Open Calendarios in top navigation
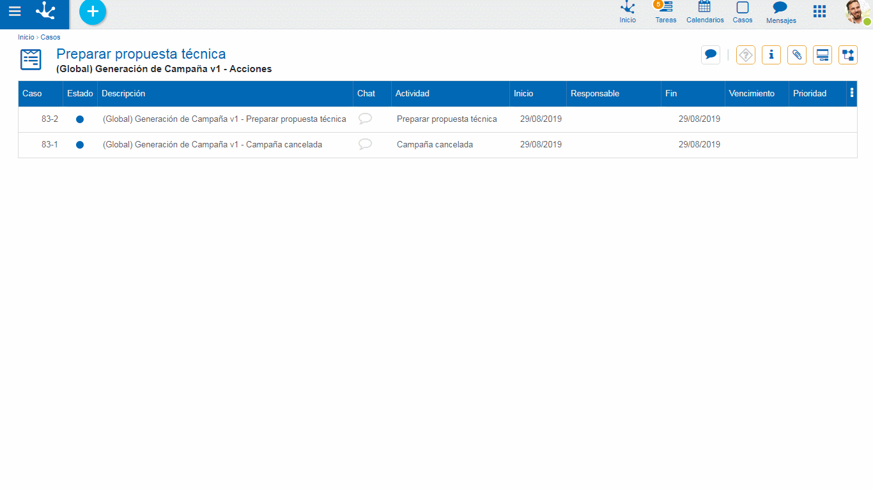 [x=705, y=12]
